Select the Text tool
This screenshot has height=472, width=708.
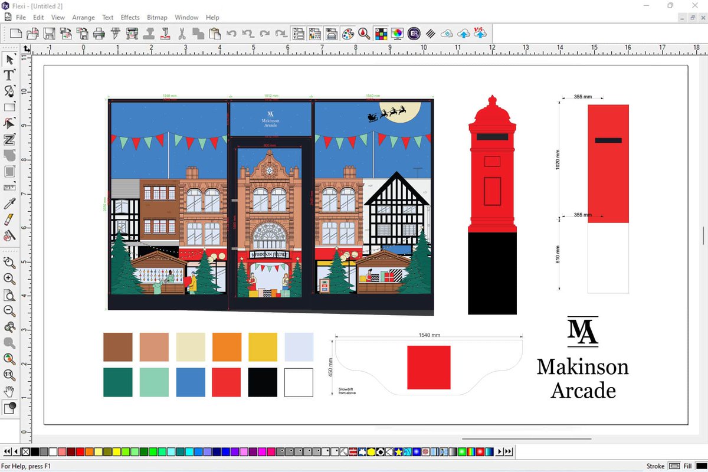coord(9,75)
